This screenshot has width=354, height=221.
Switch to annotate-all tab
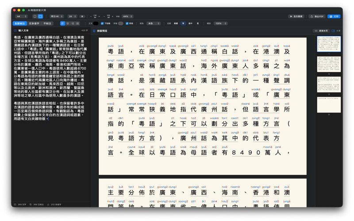coord(19,23)
